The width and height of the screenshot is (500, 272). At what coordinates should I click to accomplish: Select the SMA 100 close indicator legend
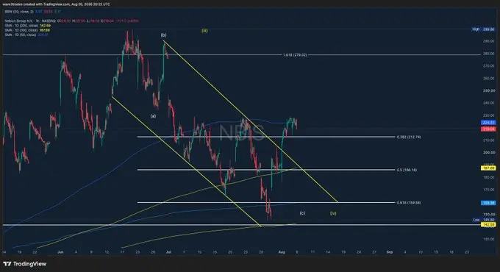(27, 30)
